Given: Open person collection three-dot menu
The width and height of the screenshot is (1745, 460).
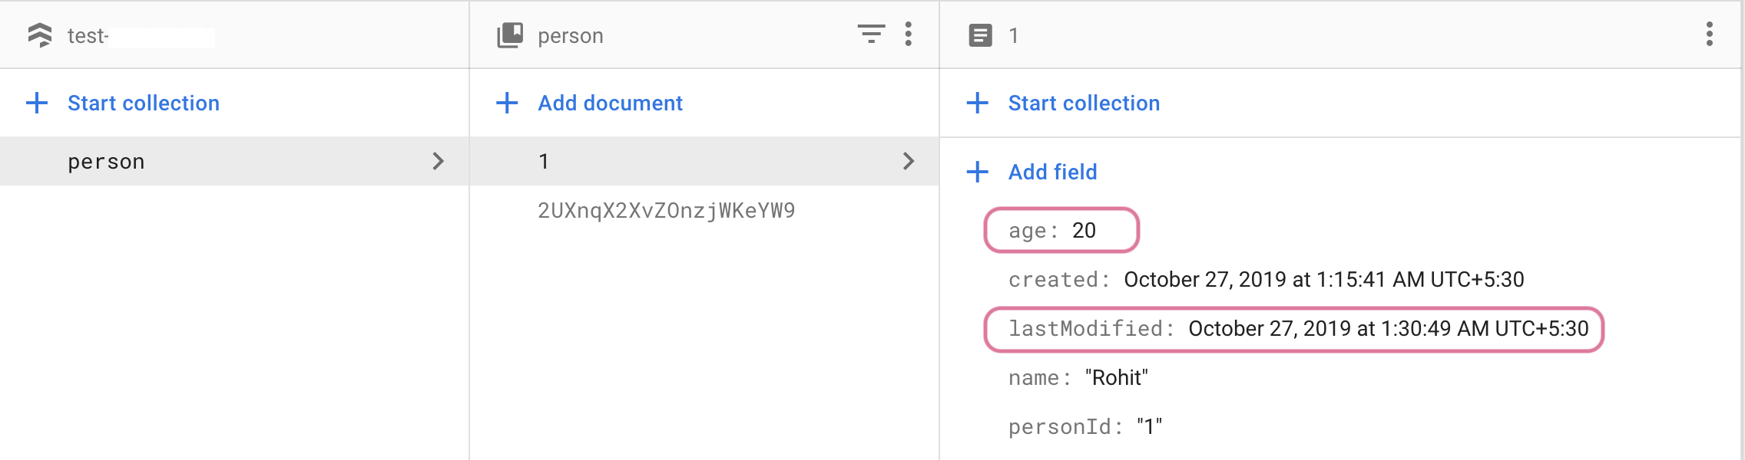Looking at the screenshot, I should pos(909,34).
